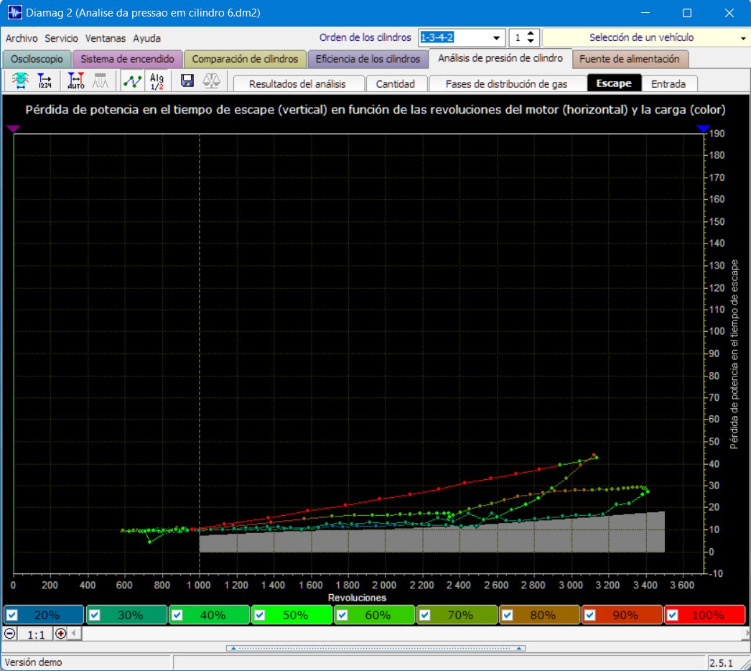Viewport: 751px width, 671px height.
Task: Toggle the 40% load checkbox
Action: click(177, 615)
